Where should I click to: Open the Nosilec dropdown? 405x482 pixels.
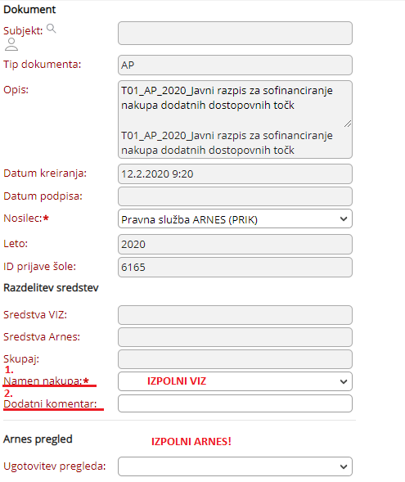click(235, 218)
